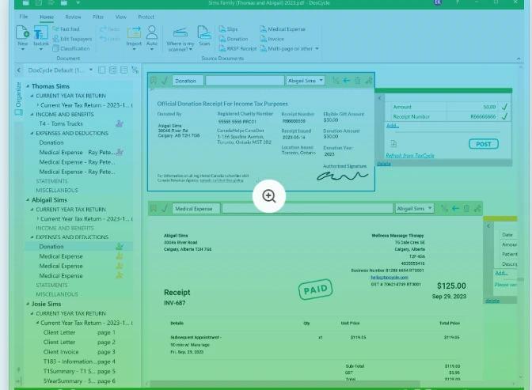Viewport: 532px width, 390px height.
Task: Click the Slips source document button
Action: coord(228,29)
